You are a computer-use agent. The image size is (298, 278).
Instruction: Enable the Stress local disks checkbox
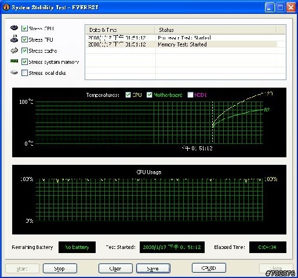[x=24, y=73]
